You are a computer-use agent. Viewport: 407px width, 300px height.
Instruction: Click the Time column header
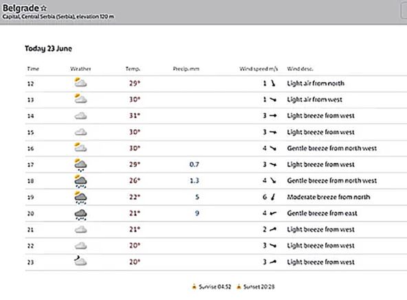pyautogui.click(x=33, y=69)
